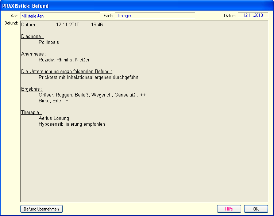The image size is (274, 216).
Task: Click the time 16:46 in the report
Action: pyautogui.click(x=97, y=25)
